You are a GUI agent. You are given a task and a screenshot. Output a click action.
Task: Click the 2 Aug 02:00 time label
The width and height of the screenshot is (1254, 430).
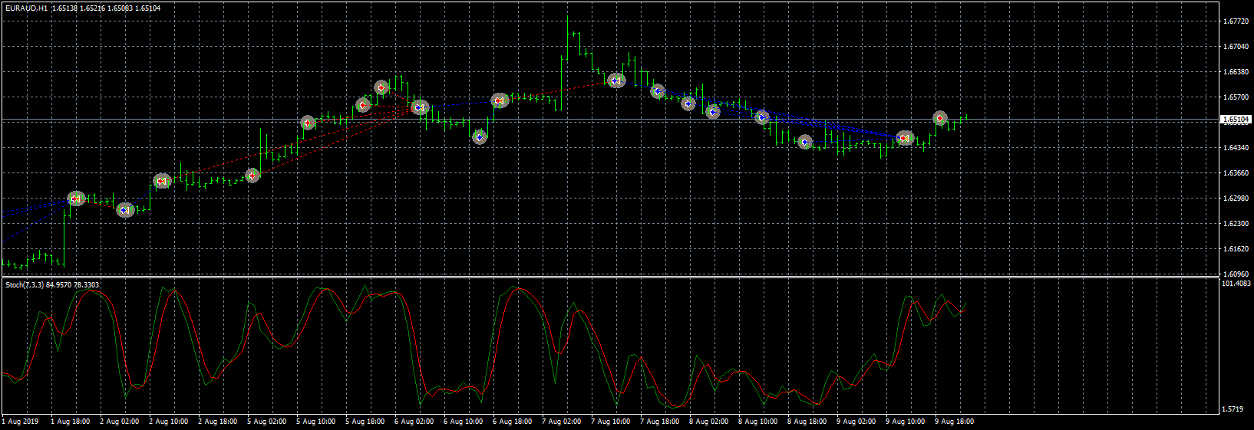[120, 422]
